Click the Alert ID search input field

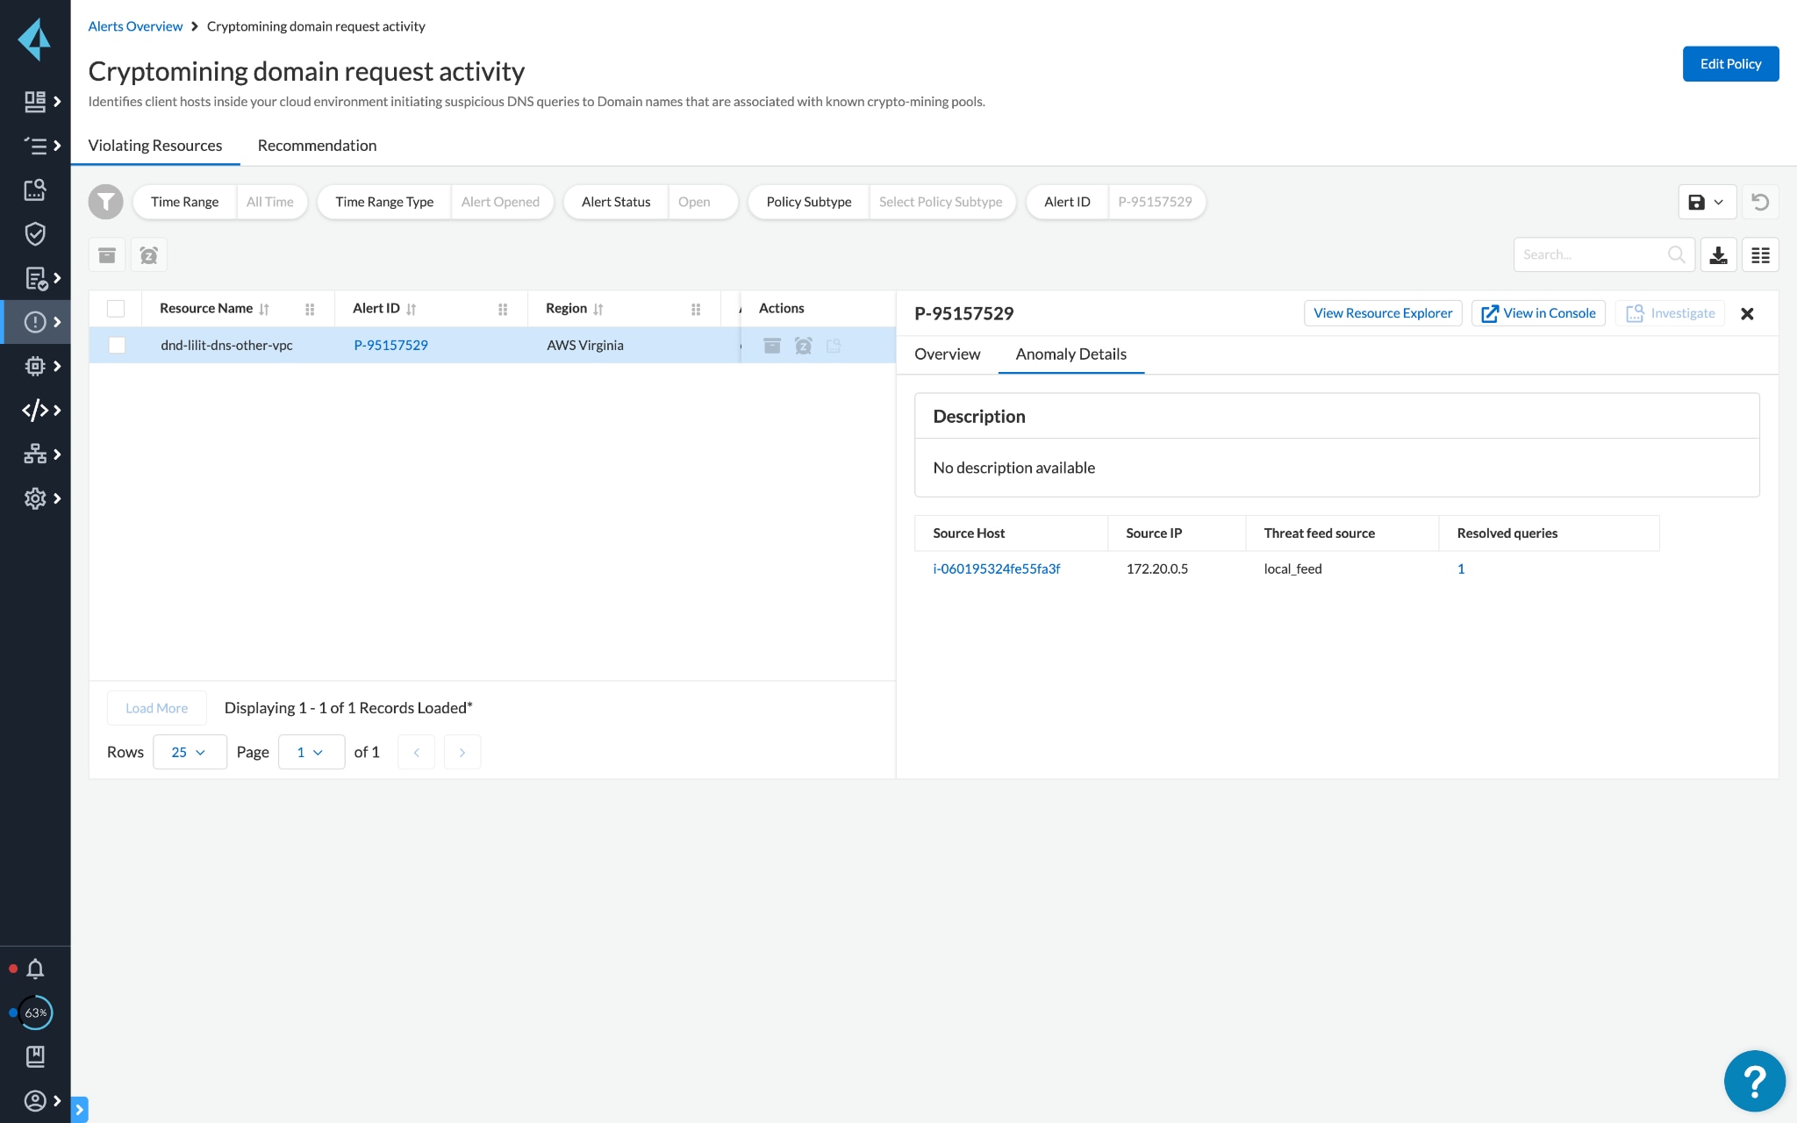coord(1154,201)
